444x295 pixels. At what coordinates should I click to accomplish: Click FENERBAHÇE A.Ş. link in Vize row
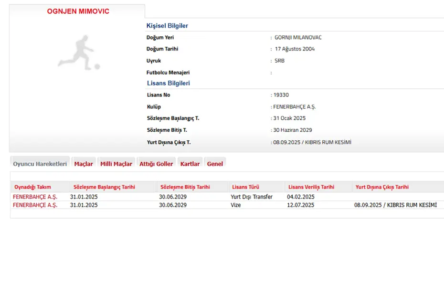click(35, 205)
